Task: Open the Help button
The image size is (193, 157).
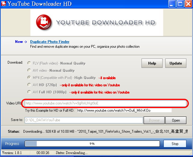Action: 152,63
